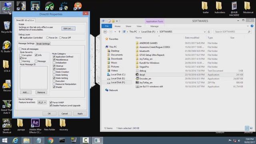Uncheck the Info severity checkbox
Image resolution: width=256 pixels, height=144 pixels.
coord(36,55)
